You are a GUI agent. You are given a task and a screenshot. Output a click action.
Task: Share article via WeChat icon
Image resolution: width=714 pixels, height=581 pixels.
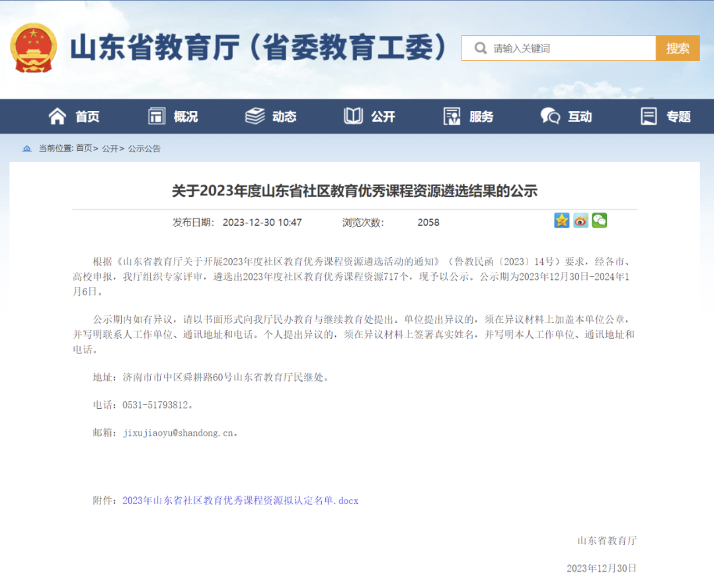pyautogui.click(x=599, y=220)
